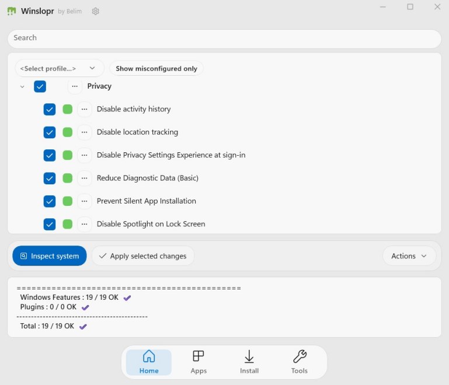Uncheck Disable location tracking checkbox

pyautogui.click(x=50, y=132)
